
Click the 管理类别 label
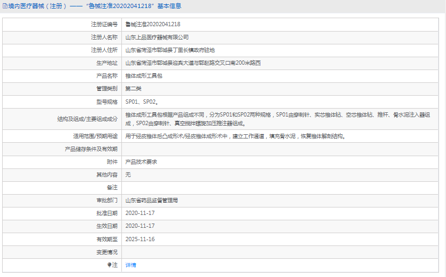tap(106, 89)
